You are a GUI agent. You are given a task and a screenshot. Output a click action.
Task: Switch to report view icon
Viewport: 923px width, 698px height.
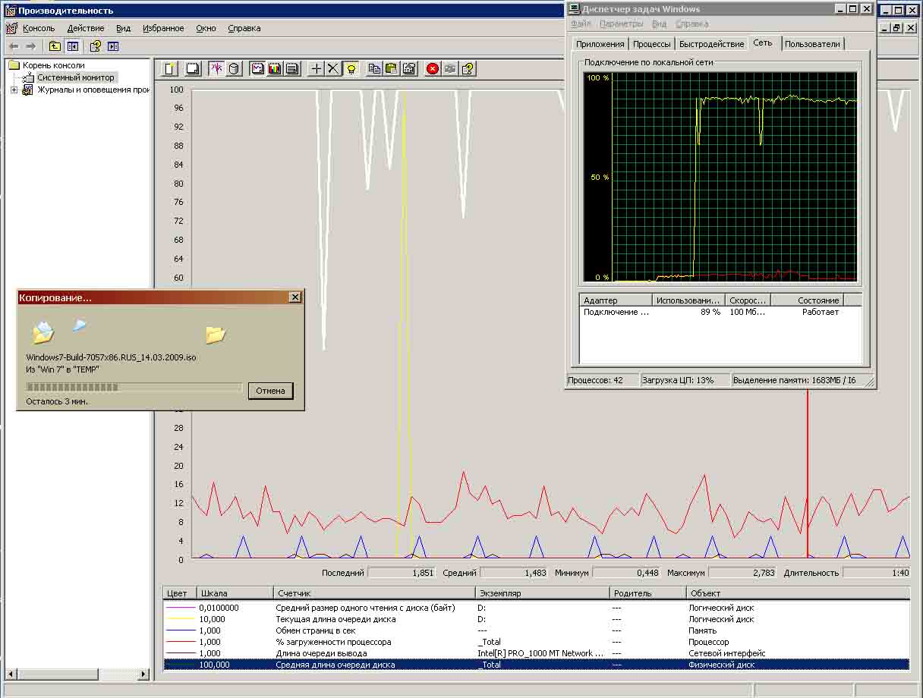click(x=291, y=69)
